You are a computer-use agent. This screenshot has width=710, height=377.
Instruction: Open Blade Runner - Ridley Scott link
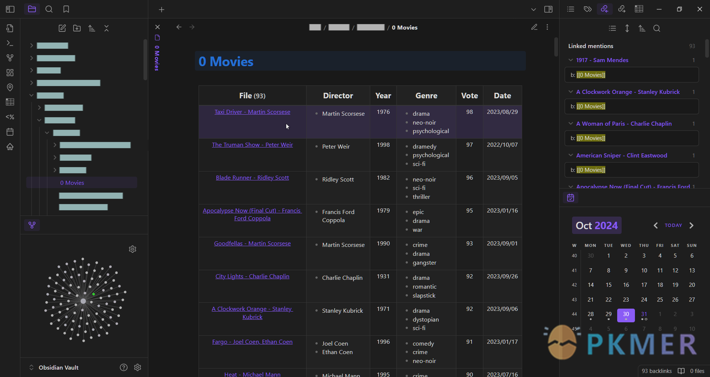[x=252, y=178]
